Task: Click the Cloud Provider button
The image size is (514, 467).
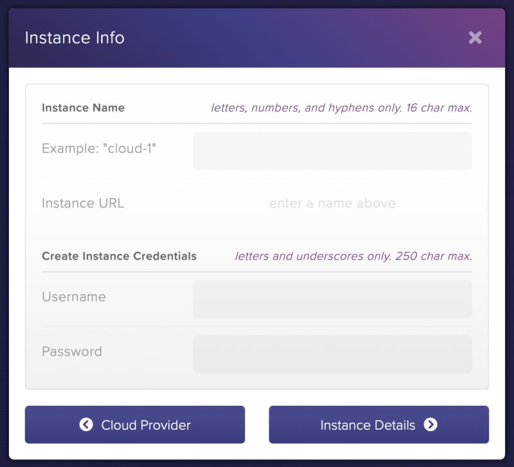Action: tap(135, 425)
